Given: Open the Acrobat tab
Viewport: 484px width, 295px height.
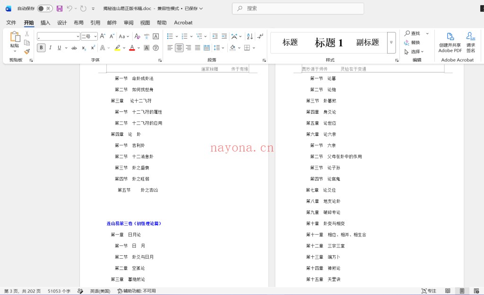Looking at the screenshot, I should pyautogui.click(x=183, y=23).
